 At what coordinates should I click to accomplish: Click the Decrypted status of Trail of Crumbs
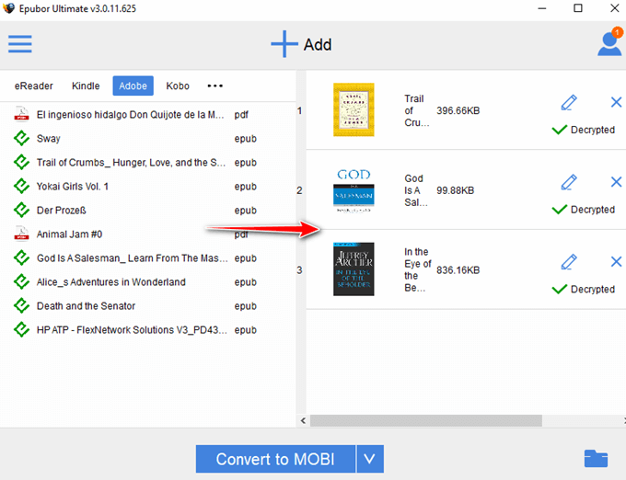pyautogui.click(x=584, y=130)
